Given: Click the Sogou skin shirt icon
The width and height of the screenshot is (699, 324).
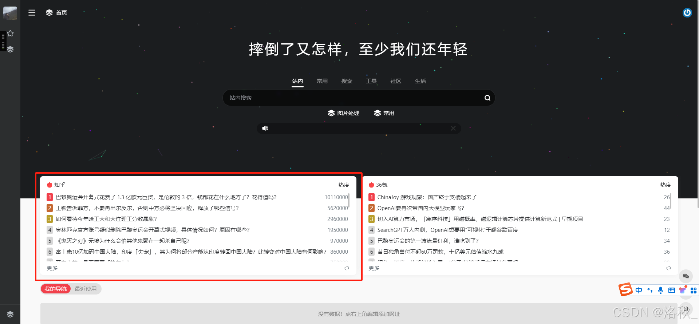Looking at the screenshot, I should pyautogui.click(x=683, y=290).
